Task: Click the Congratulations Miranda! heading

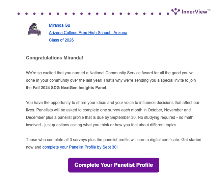Action: [54, 58]
